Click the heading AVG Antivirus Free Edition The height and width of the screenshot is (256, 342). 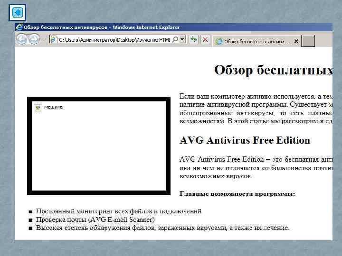(245, 140)
